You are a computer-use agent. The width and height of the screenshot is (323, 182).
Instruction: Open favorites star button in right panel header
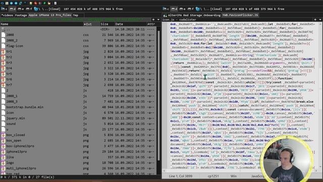(315, 20)
